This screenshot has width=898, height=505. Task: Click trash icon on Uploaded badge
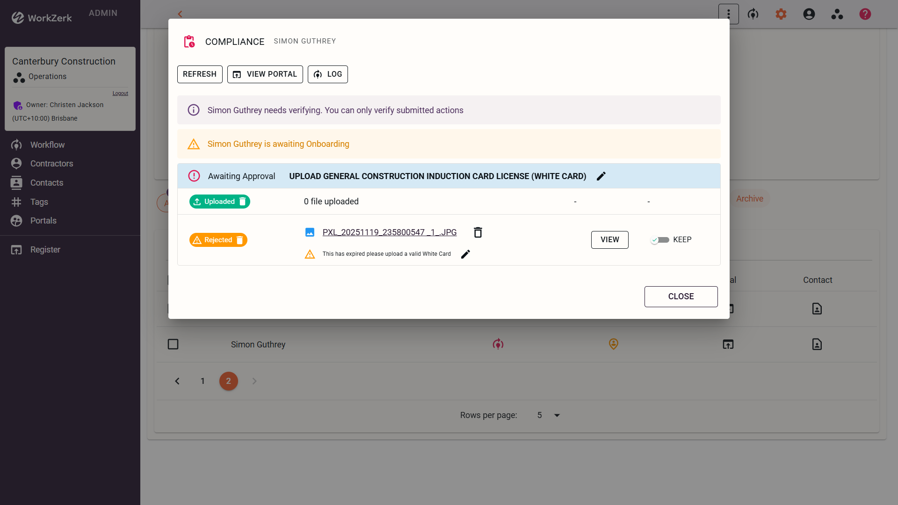click(243, 202)
